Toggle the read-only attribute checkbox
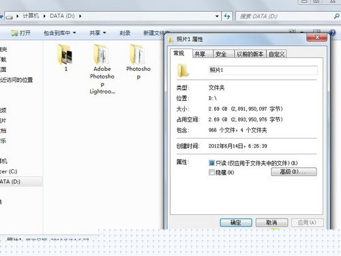 [x=211, y=163]
